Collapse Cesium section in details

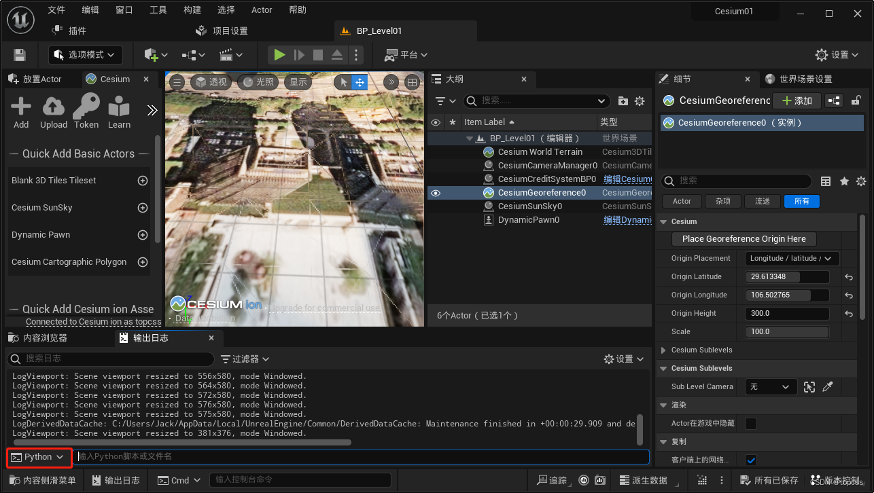click(x=664, y=221)
